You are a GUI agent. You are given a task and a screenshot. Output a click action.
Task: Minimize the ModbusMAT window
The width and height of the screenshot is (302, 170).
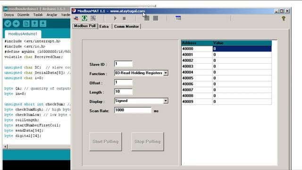[277, 11]
